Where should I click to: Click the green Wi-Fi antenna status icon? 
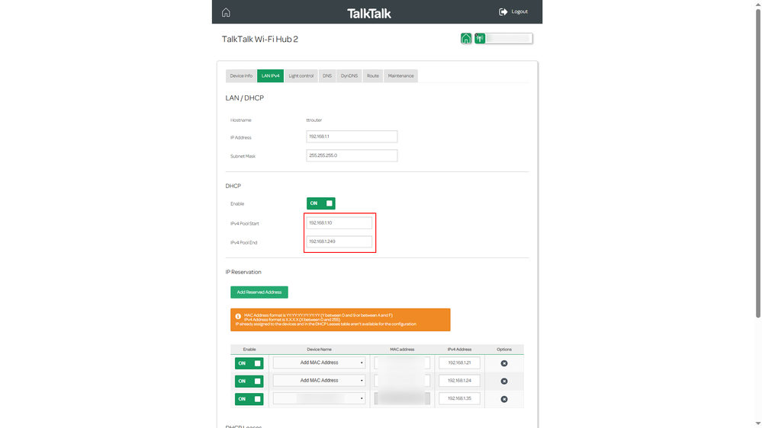click(480, 39)
